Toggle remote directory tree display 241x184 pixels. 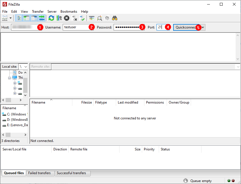34,18
